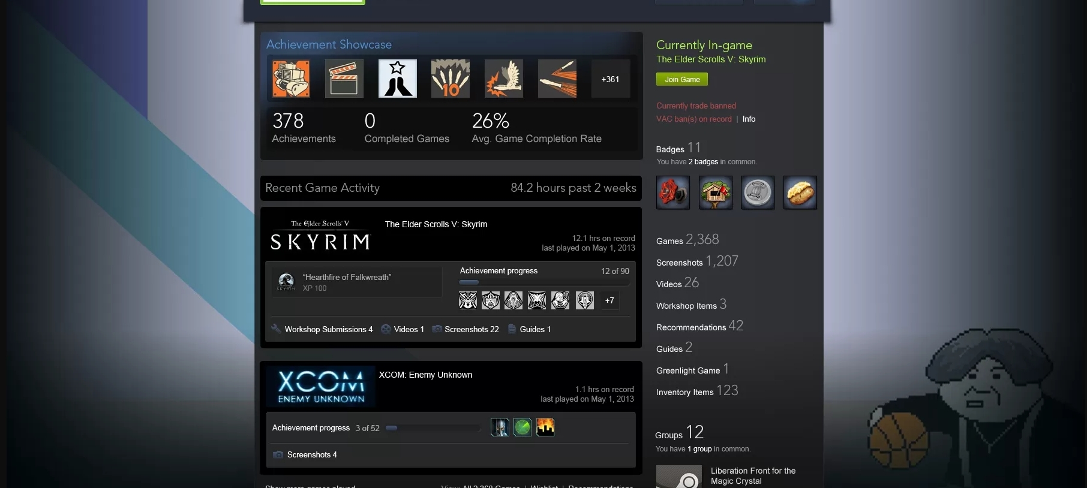1087x488 pixels.
Task: Click the Skyrim circular tower achievement icon
Action: (585, 300)
